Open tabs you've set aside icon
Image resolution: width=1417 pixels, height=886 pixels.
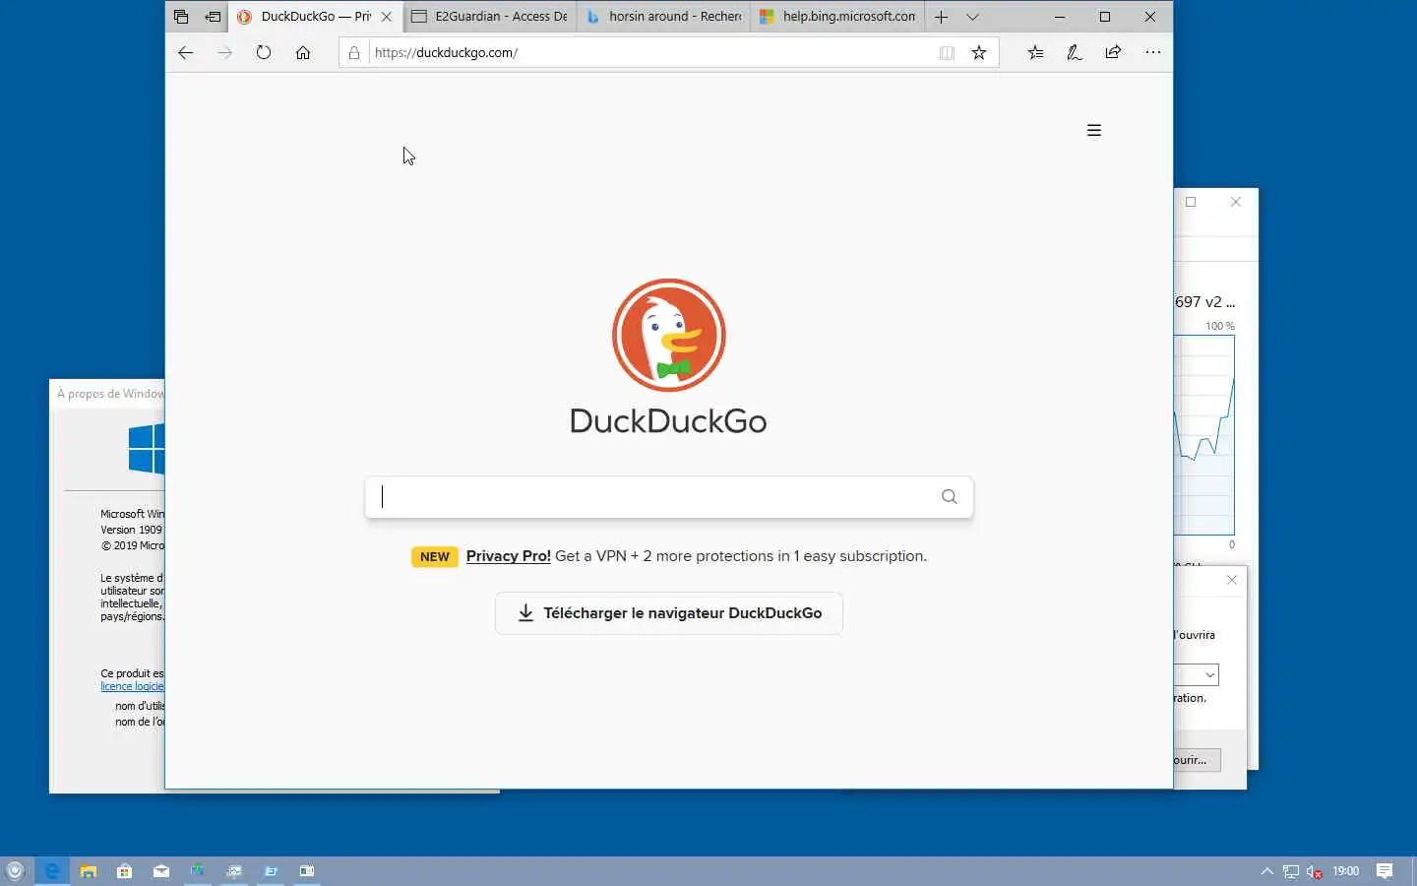[180, 17]
